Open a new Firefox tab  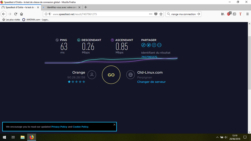[x=86, y=7]
